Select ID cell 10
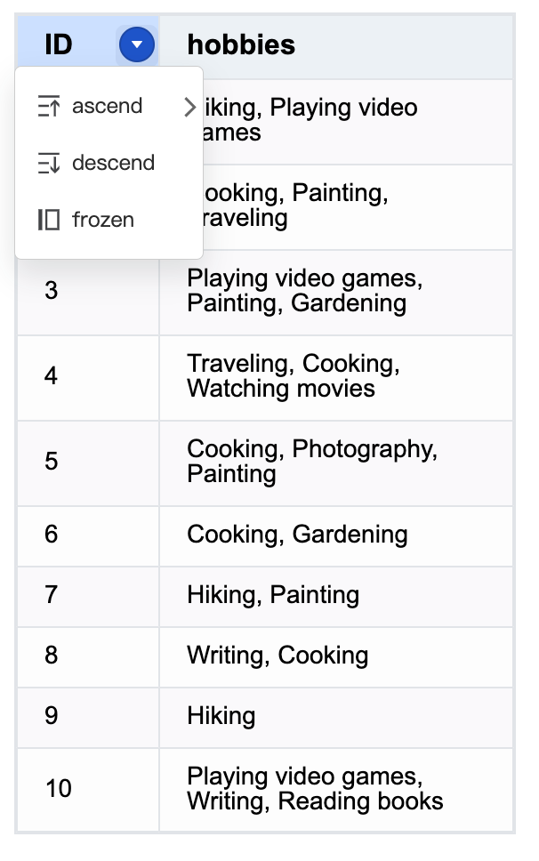 click(x=88, y=790)
